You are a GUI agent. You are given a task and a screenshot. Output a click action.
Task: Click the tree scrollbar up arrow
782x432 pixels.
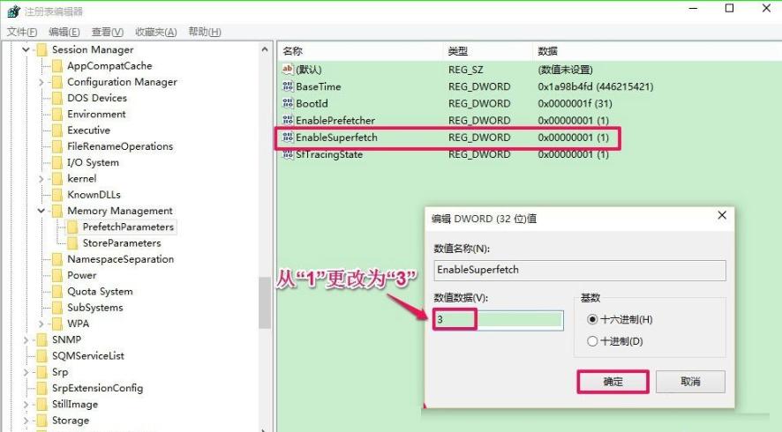265,49
